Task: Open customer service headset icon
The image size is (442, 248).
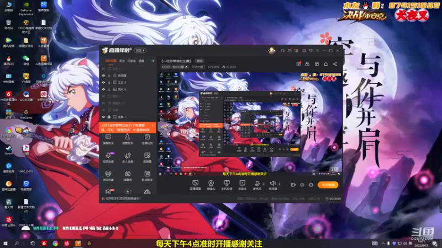Action: [282, 51]
